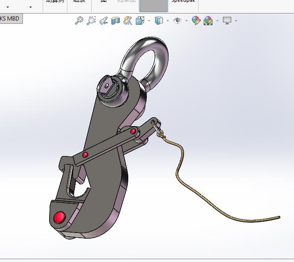294x262 pixels.
Task: Open the View Orientation cube icon
Action: [x=140, y=21]
